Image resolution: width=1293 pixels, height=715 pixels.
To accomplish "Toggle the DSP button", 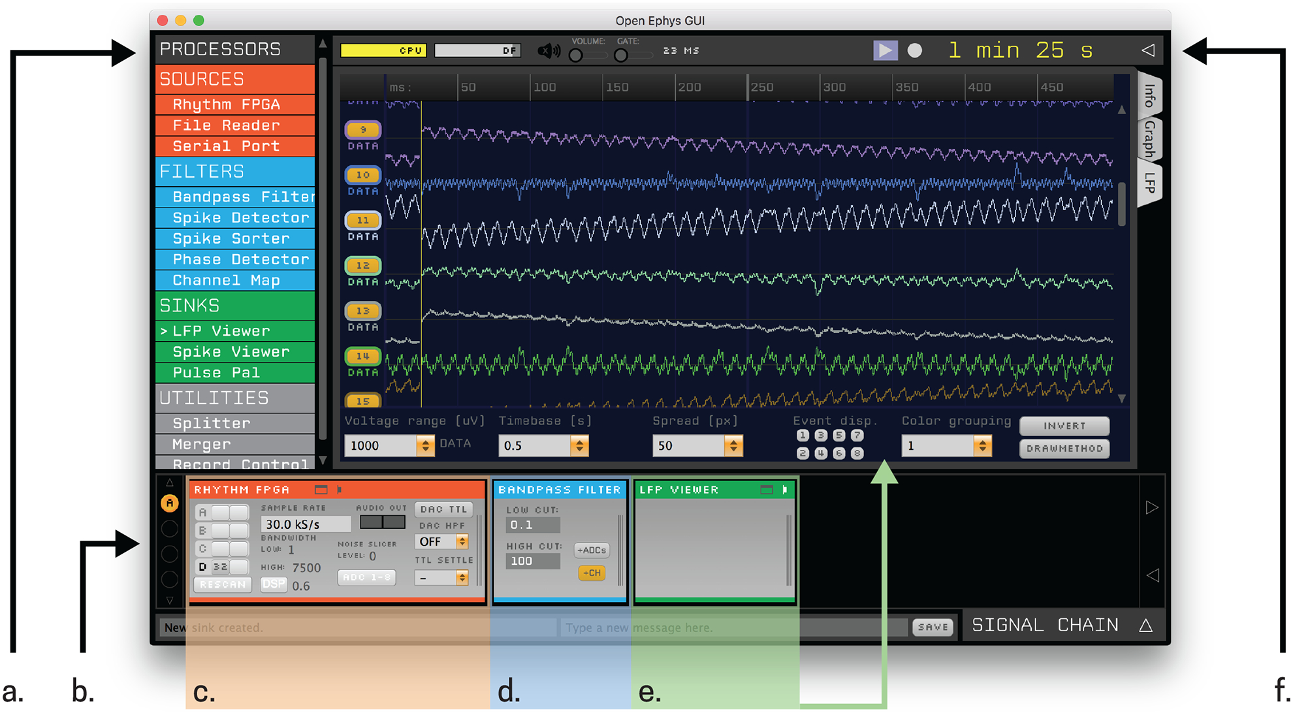I will [x=274, y=584].
